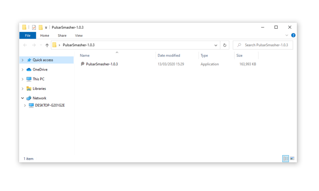Open the recent locations dropdown arrow
The image size is (319, 191).
(41, 45)
